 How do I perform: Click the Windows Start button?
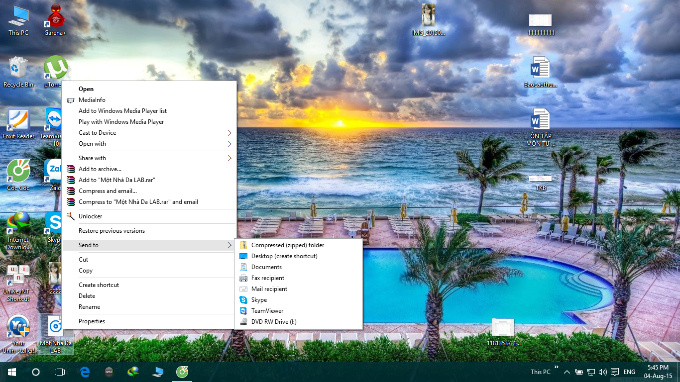pyautogui.click(x=11, y=372)
